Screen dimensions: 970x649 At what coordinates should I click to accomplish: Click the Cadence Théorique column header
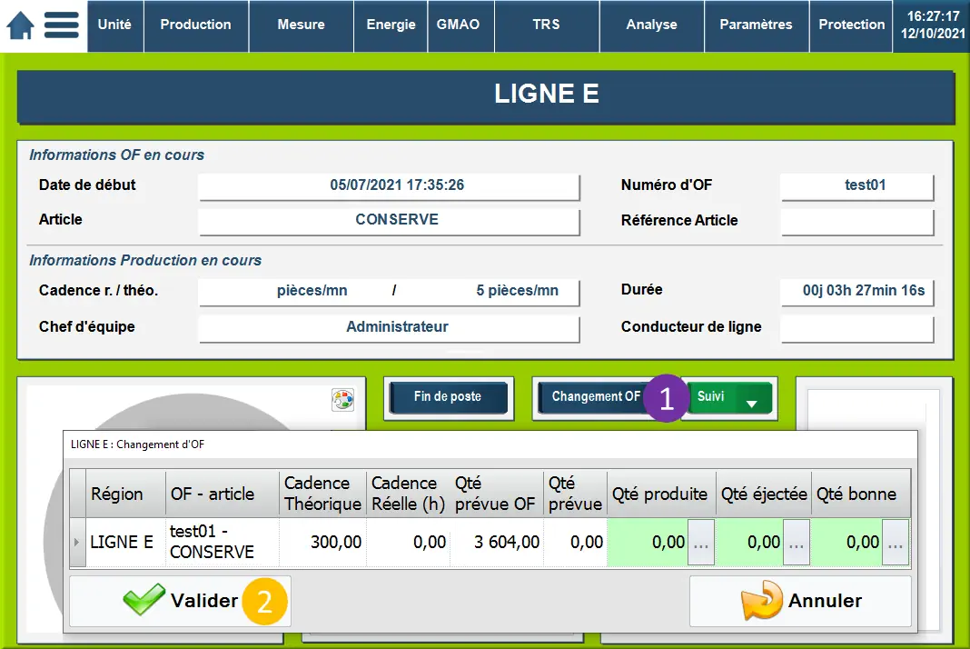322,494
